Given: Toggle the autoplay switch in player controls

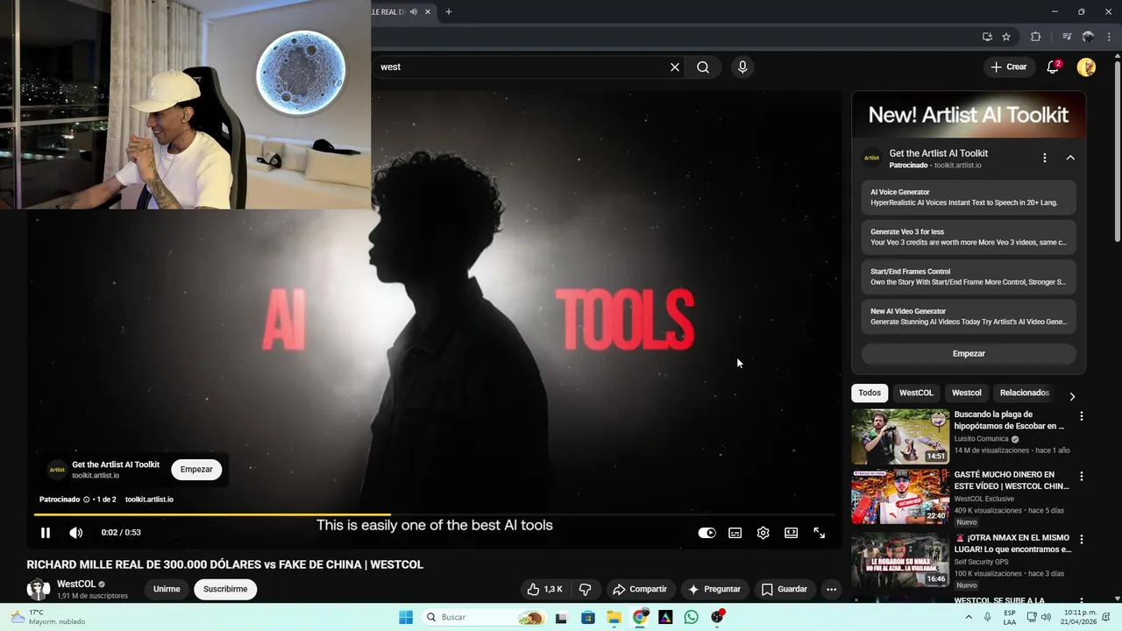Looking at the screenshot, I should pyautogui.click(x=707, y=533).
